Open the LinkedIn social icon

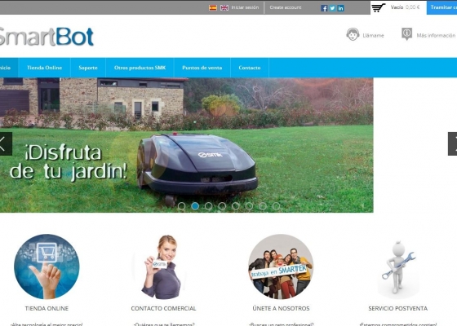tap(340, 8)
